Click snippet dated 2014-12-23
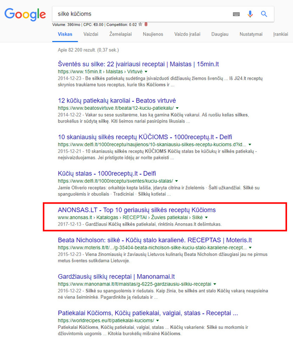The image size is (293, 339). (160, 81)
